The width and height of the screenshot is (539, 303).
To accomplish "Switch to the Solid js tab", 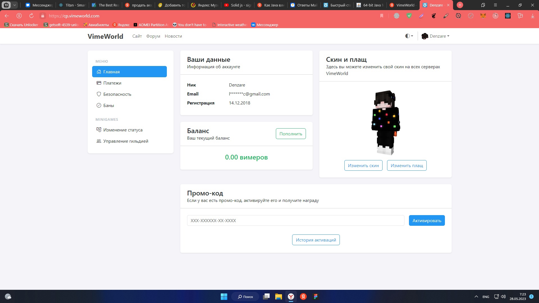I will (x=238, y=5).
